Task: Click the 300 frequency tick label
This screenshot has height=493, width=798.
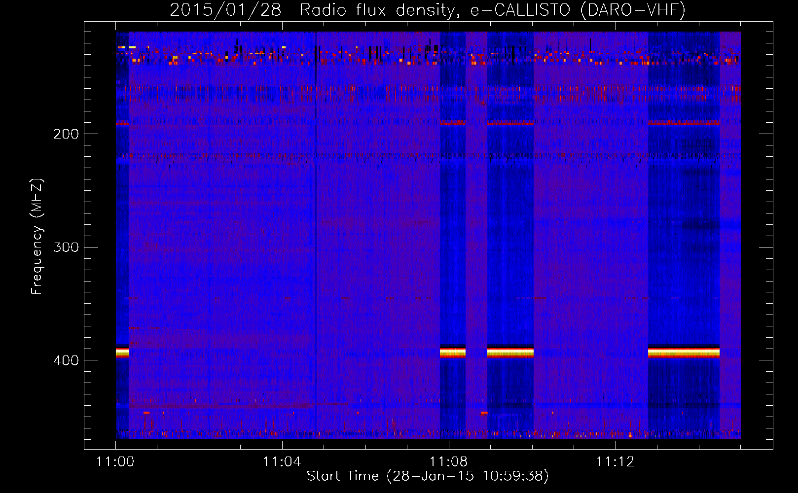Action: pyautogui.click(x=66, y=247)
